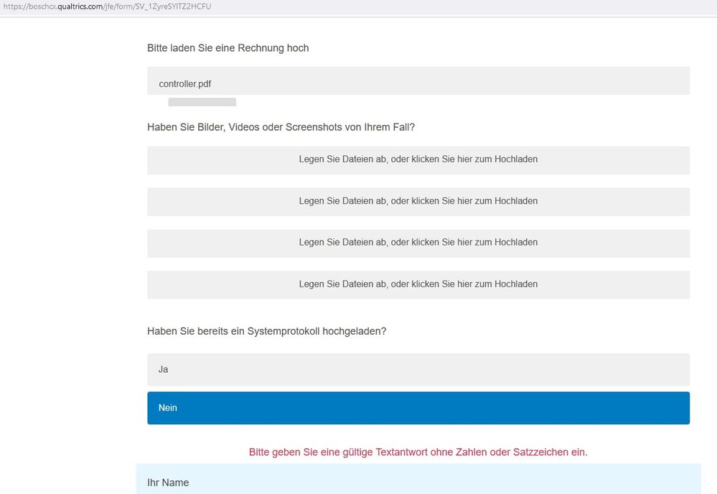Click the upload progress bar under controller.pdf
Image resolution: width=717 pixels, height=494 pixels.
(x=202, y=102)
